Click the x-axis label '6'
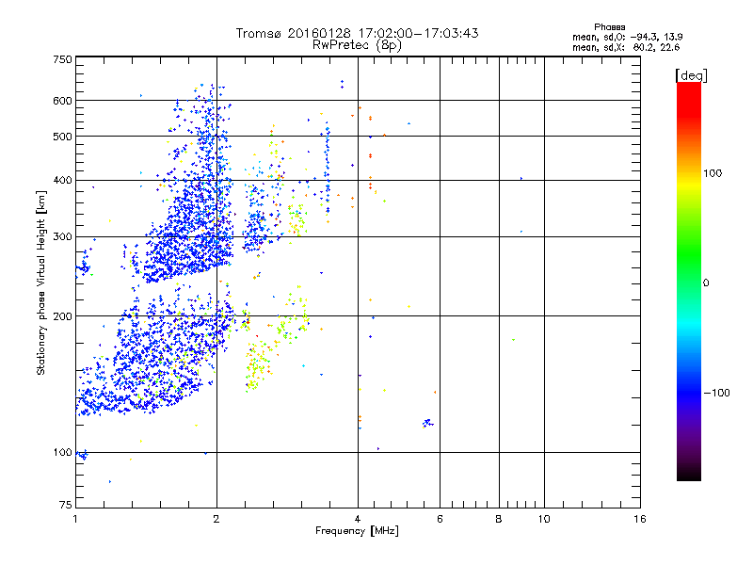This screenshot has width=753, height=565. [x=440, y=519]
